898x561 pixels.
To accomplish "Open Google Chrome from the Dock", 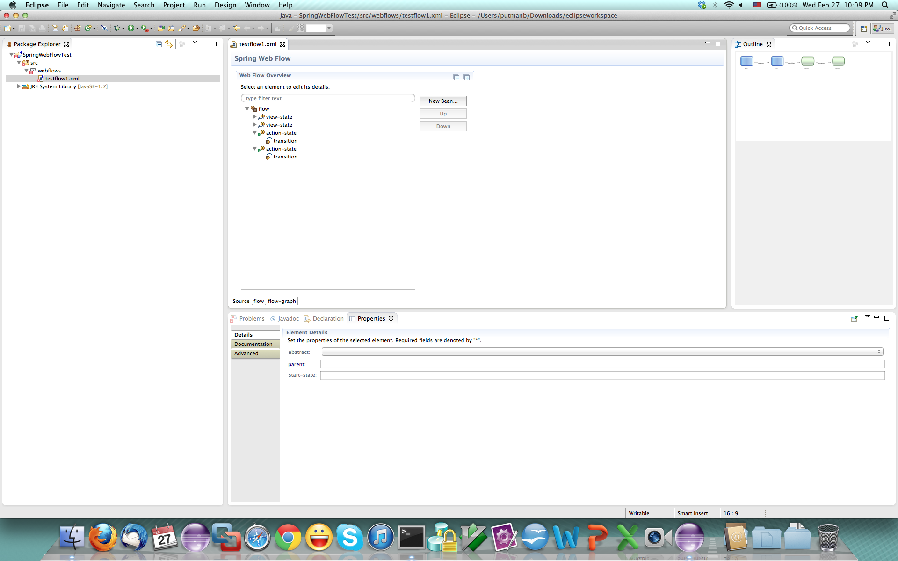I will 288,538.
